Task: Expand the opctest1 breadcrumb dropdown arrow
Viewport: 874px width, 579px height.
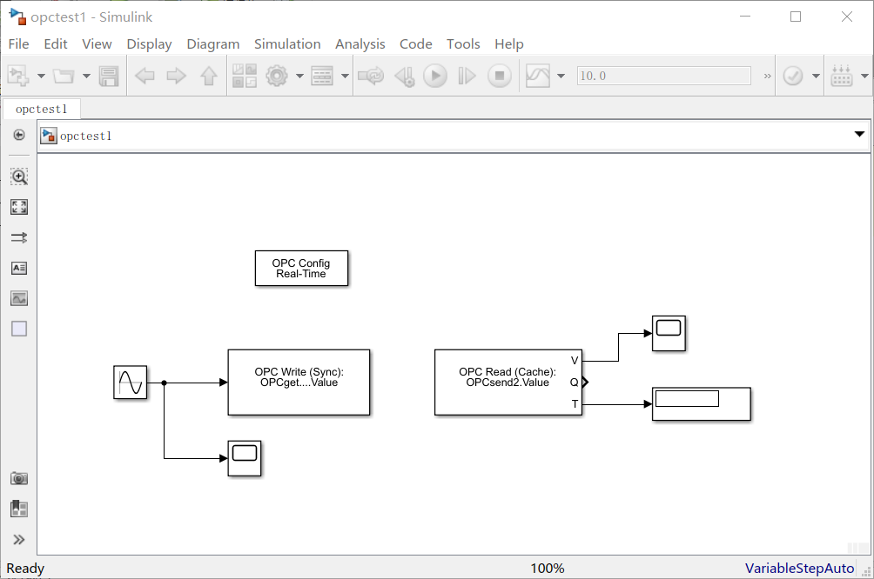Action: pyautogui.click(x=859, y=134)
